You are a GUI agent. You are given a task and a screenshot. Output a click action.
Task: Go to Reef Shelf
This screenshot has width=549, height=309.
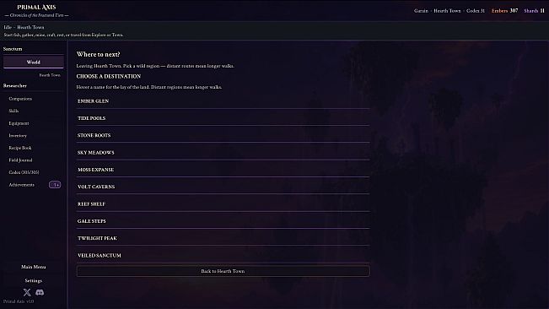223,204
